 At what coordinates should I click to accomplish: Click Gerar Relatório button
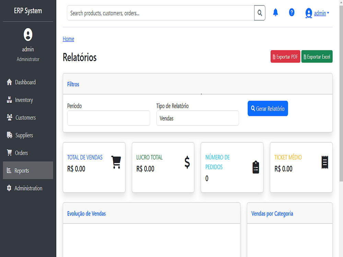pos(268,108)
